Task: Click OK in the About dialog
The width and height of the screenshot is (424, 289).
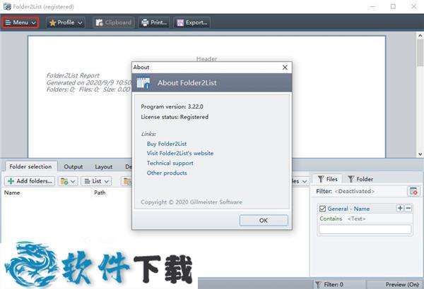Action: [x=264, y=220]
